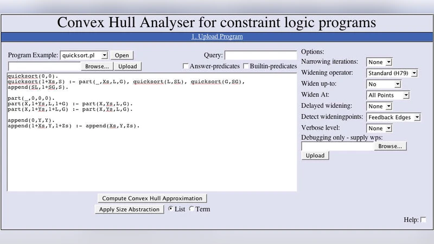Click Browse for debugging wps file

[390, 146]
